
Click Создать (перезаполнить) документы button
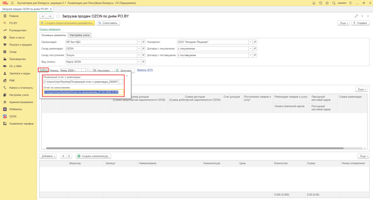[x=67, y=23]
